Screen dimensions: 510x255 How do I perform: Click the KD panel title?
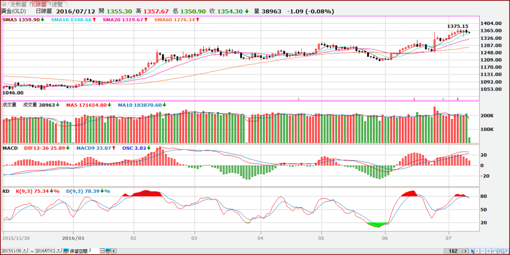coord(6,191)
